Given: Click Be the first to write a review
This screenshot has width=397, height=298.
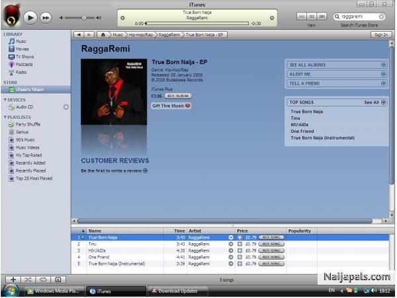Looking at the screenshot, I should coord(114,171).
